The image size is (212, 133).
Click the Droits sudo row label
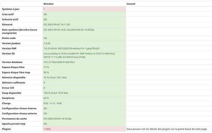(9, 38)
